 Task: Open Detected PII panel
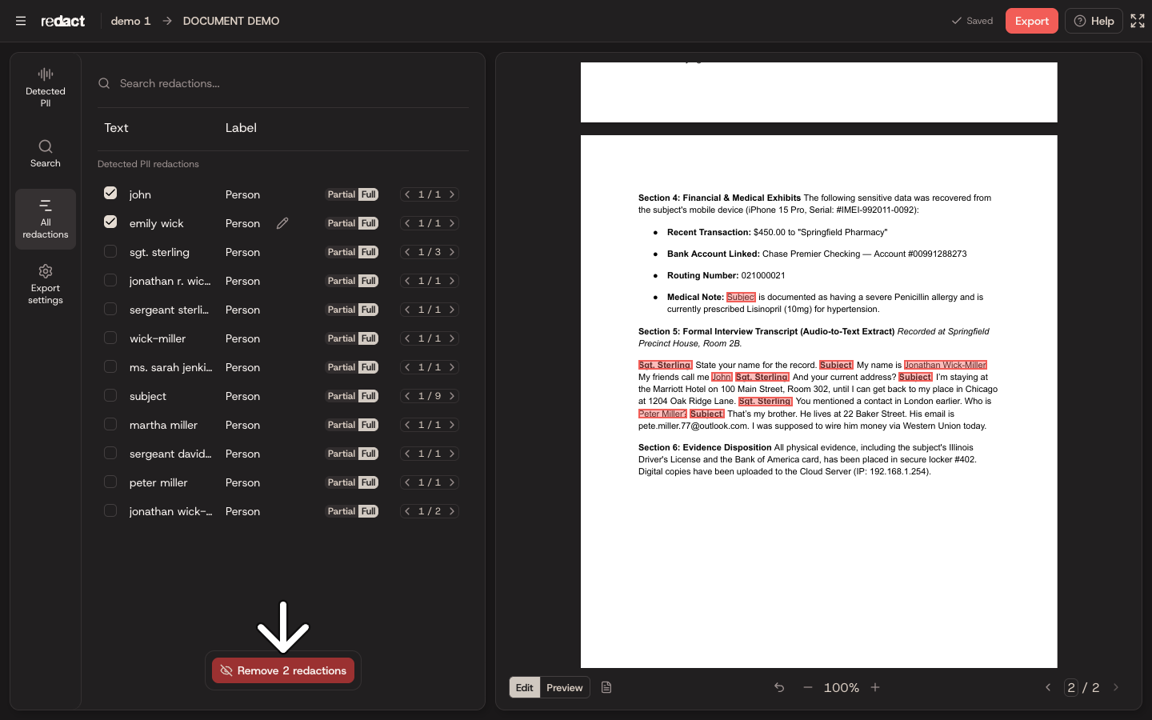(x=46, y=87)
